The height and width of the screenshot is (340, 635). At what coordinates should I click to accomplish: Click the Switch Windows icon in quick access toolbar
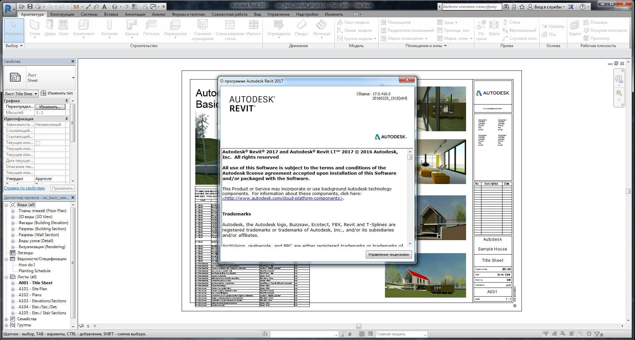coord(153,6)
